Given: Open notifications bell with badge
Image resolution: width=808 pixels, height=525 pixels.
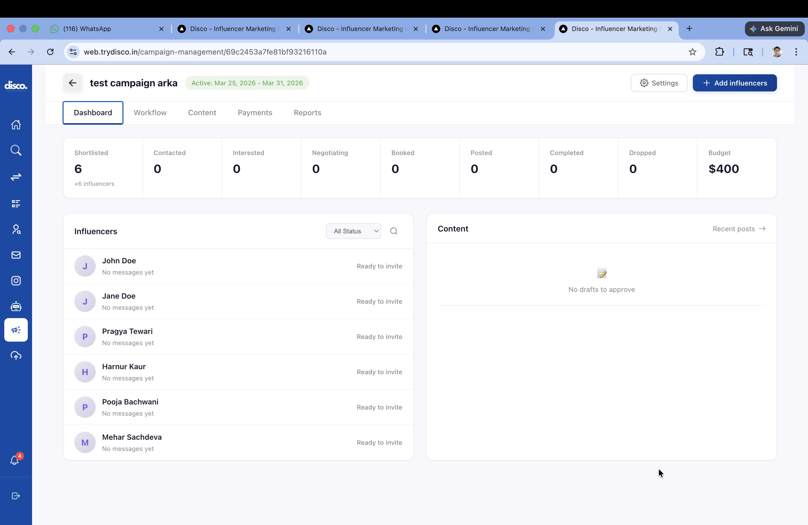Looking at the screenshot, I should [x=15, y=460].
